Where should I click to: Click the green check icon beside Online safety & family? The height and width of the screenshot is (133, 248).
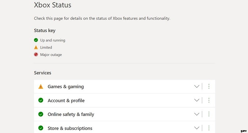coord(41,114)
